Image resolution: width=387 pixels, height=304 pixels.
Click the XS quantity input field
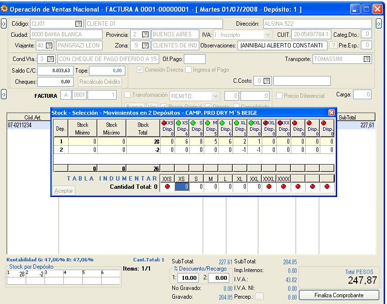click(181, 187)
